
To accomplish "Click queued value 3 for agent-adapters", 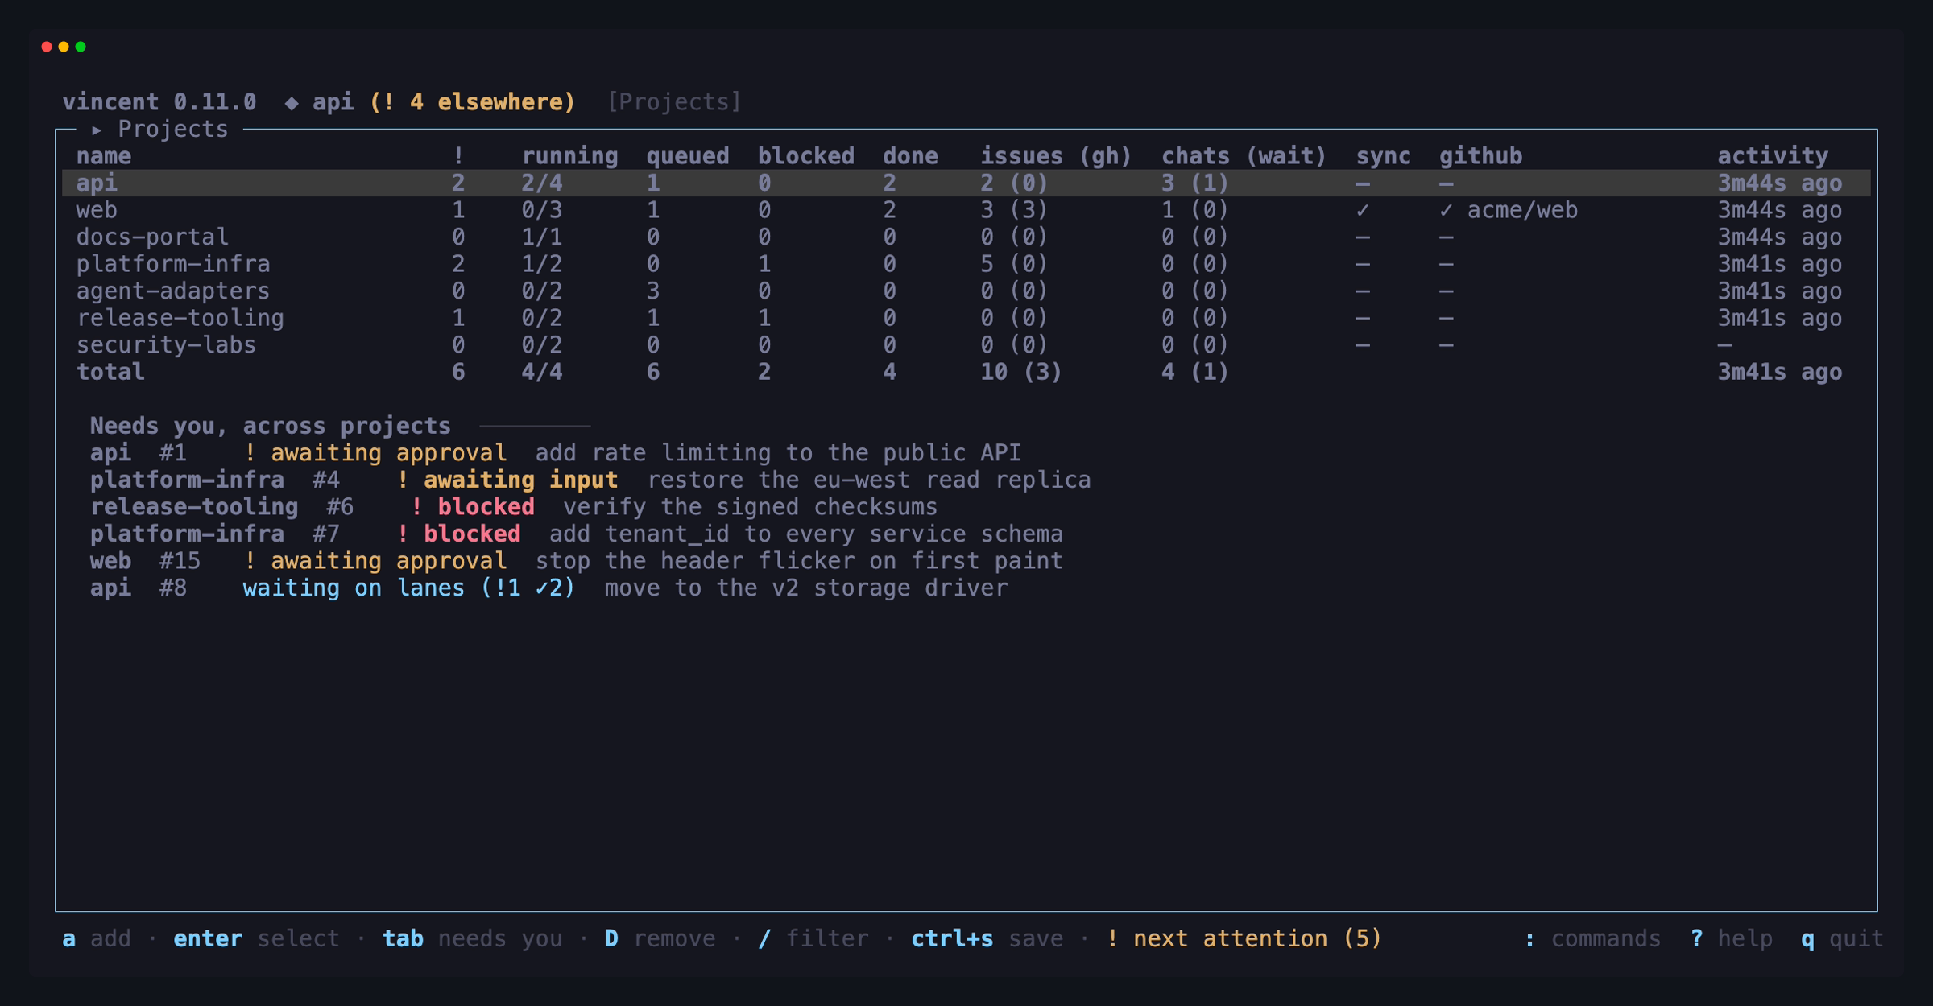I will [653, 291].
